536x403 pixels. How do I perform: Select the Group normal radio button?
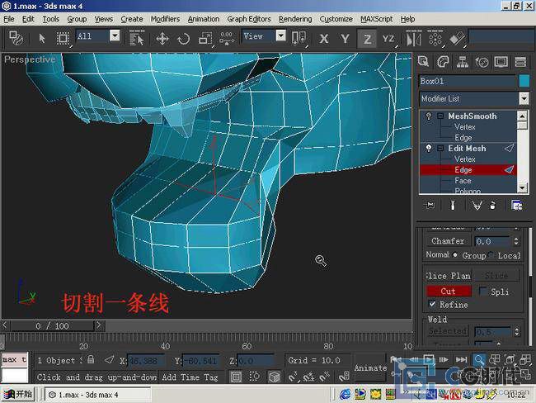pos(455,254)
